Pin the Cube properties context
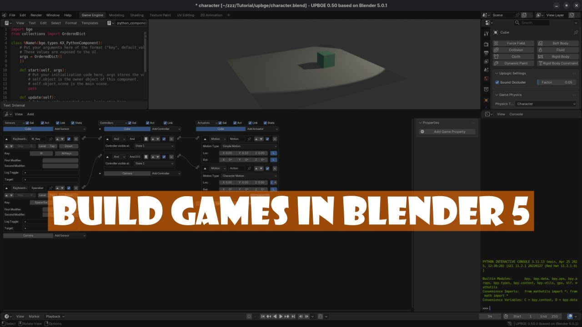The image size is (582, 327). pyautogui.click(x=576, y=33)
